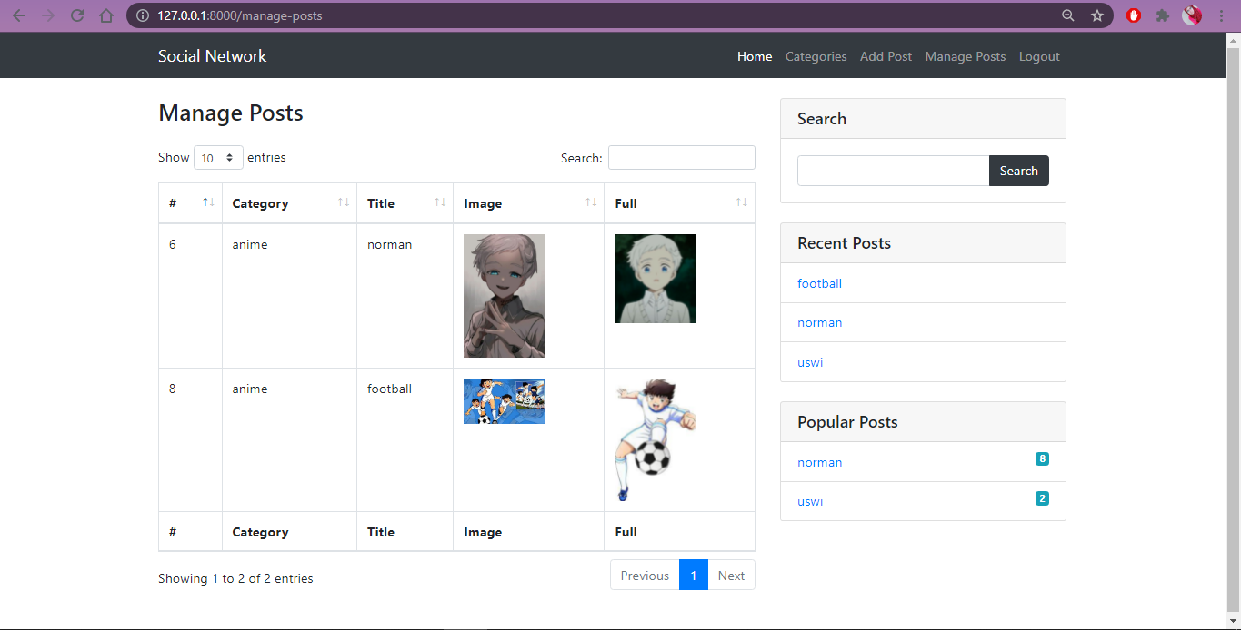The width and height of the screenshot is (1241, 630).
Task: Open the Add Post page
Action: coord(886,56)
